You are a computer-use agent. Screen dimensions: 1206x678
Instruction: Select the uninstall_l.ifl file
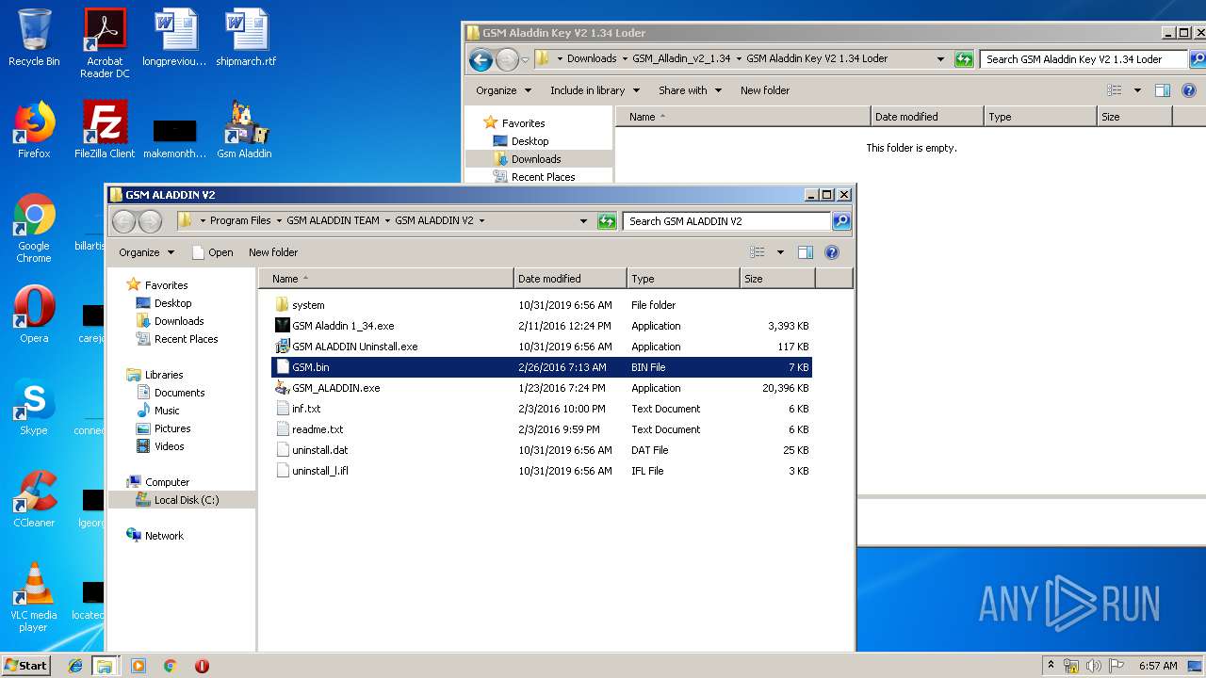click(x=319, y=471)
